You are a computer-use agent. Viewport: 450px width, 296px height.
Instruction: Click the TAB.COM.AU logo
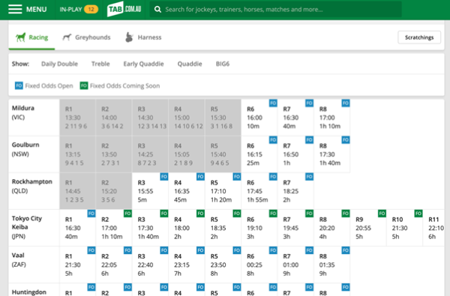point(124,9)
